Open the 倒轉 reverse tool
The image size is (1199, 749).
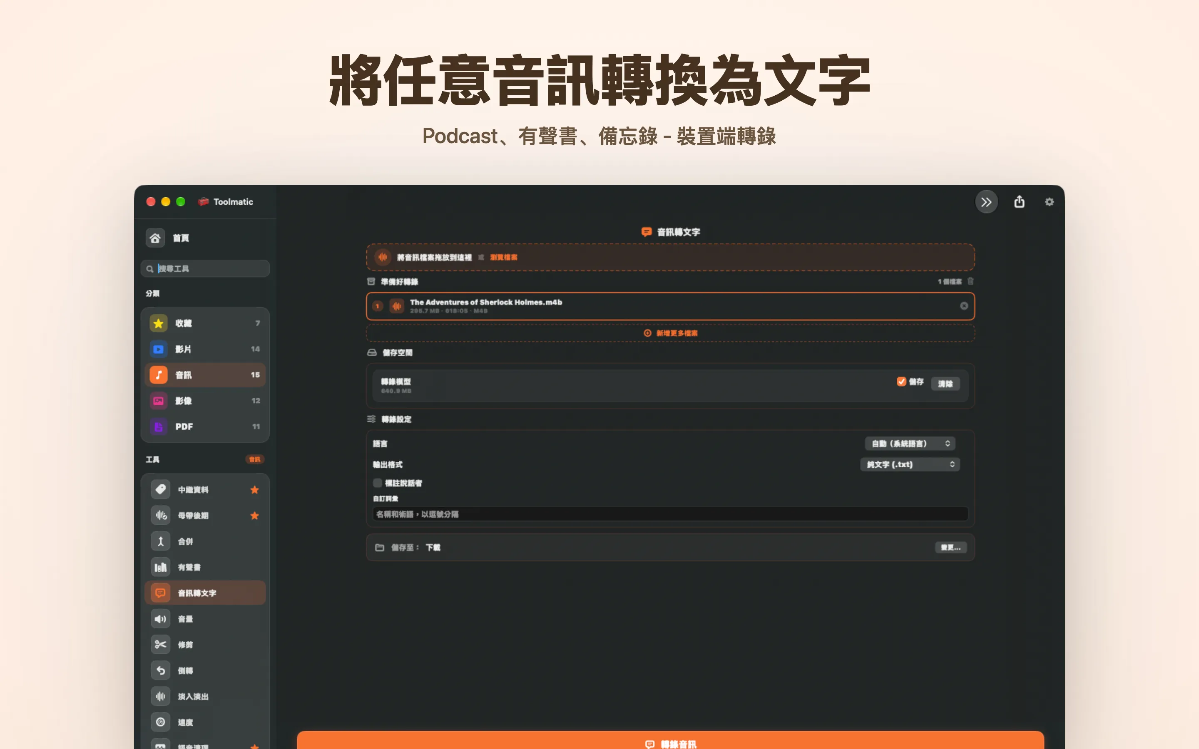(x=205, y=670)
